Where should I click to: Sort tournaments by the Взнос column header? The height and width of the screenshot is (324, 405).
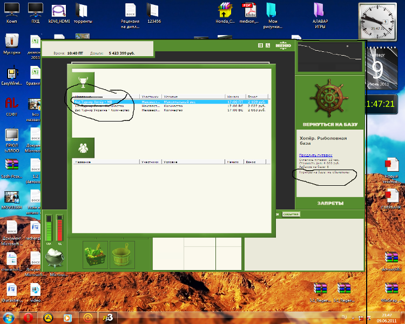coord(256,96)
